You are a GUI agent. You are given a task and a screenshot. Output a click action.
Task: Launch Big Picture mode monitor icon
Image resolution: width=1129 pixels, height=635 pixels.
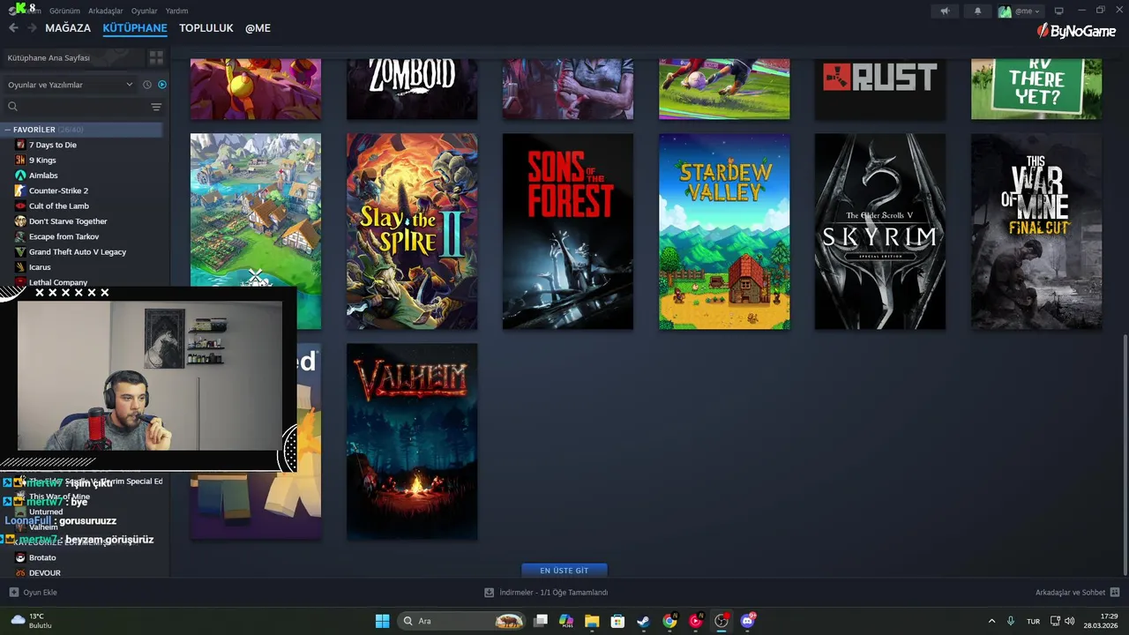(1059, 11)
